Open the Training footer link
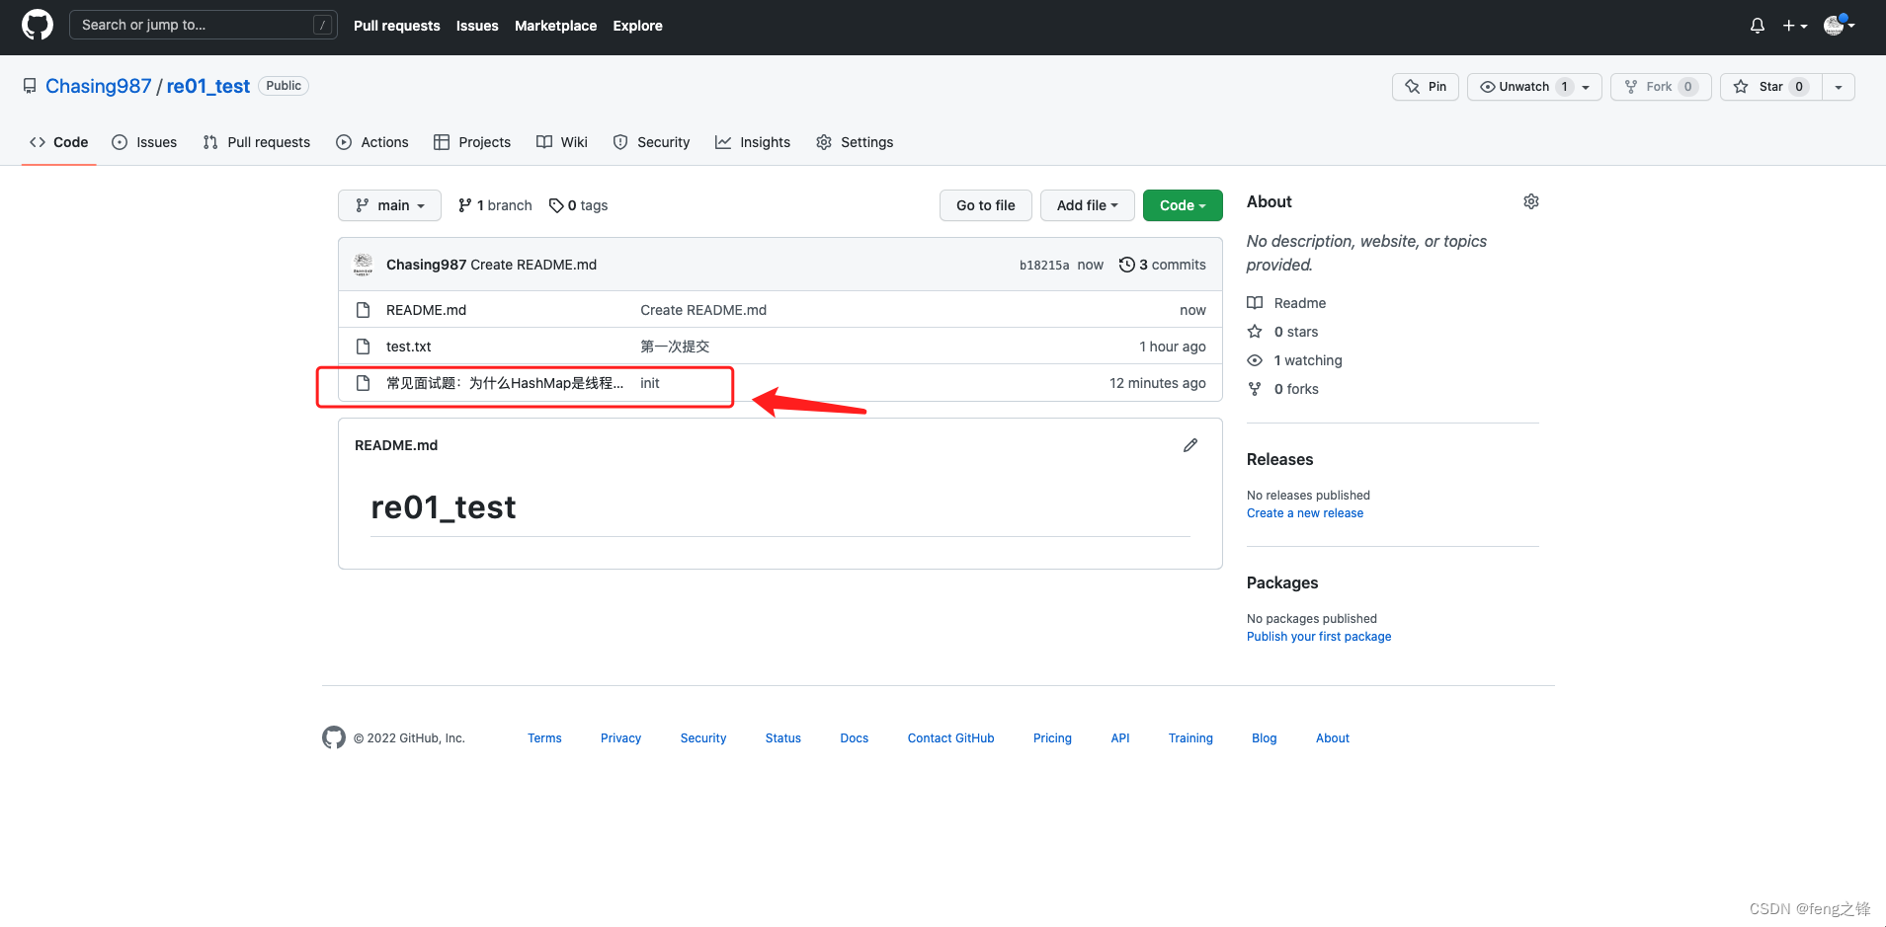The width and height of the screenshot is (1886, 927). [1190, 738]
